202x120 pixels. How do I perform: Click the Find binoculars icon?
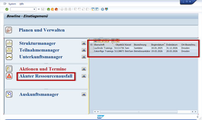[x=66, y=9]
